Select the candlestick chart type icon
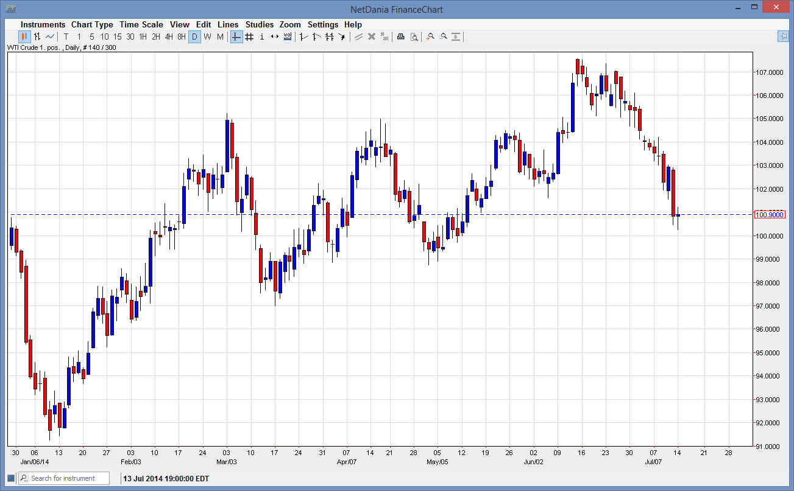The height and width of the screenshot is (491, 794). pyautogui.click(x=23, y=37)
